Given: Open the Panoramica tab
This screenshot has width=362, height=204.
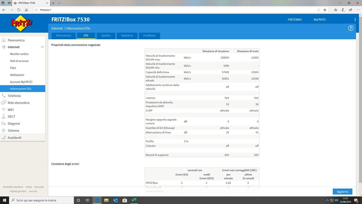Looking at the screenshot, I should coord(64,35).
